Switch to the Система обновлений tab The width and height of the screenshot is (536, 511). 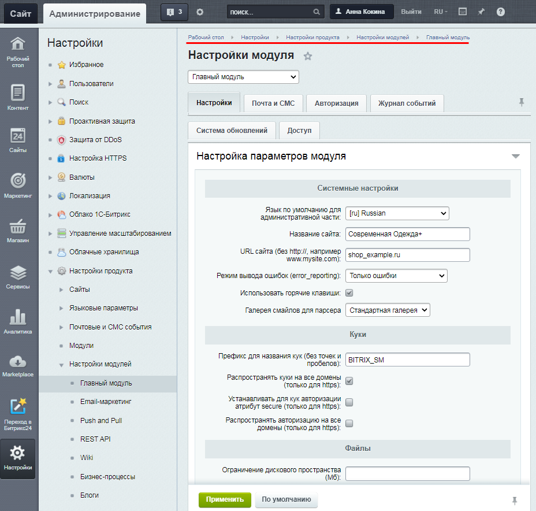click(232, 131)
